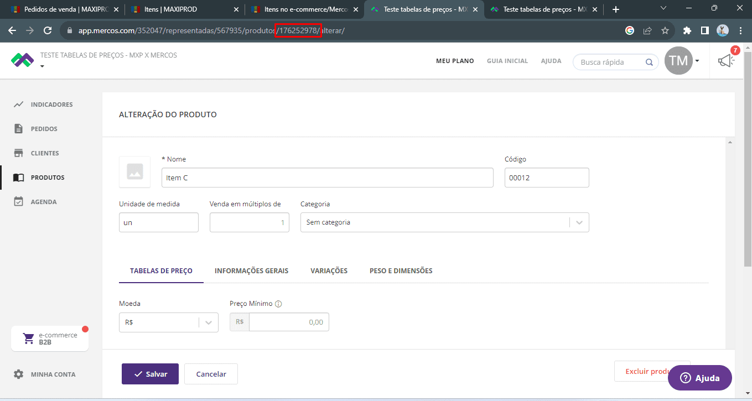Click the search magnifier in Busca rápida

click(649, 62)
